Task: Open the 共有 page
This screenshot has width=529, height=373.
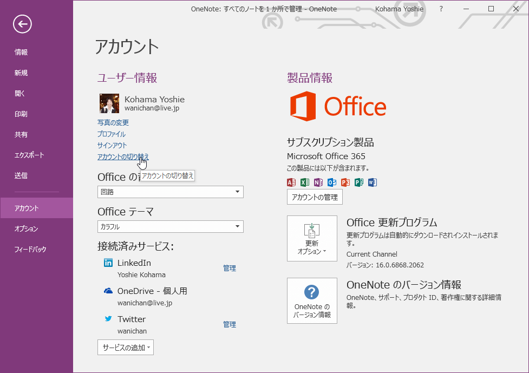Action: click(x=36, y=135)
